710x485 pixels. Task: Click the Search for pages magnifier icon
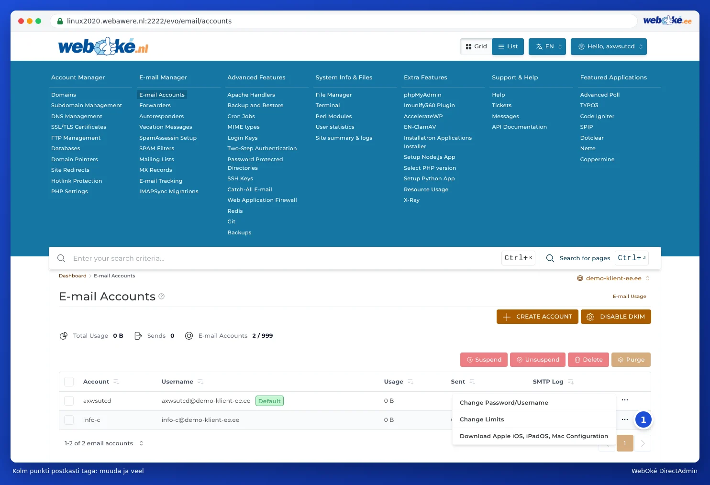(550, 258)
